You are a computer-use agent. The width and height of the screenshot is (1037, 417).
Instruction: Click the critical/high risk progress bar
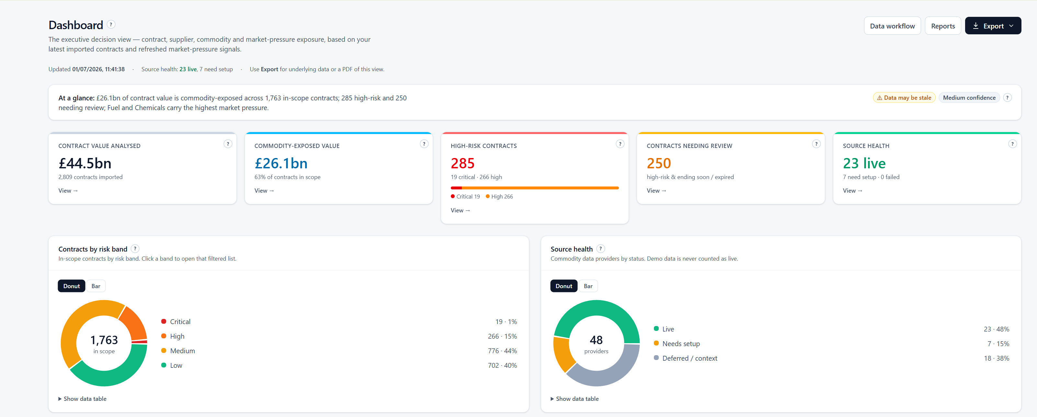pyautogui.click(x=535, y=187)
